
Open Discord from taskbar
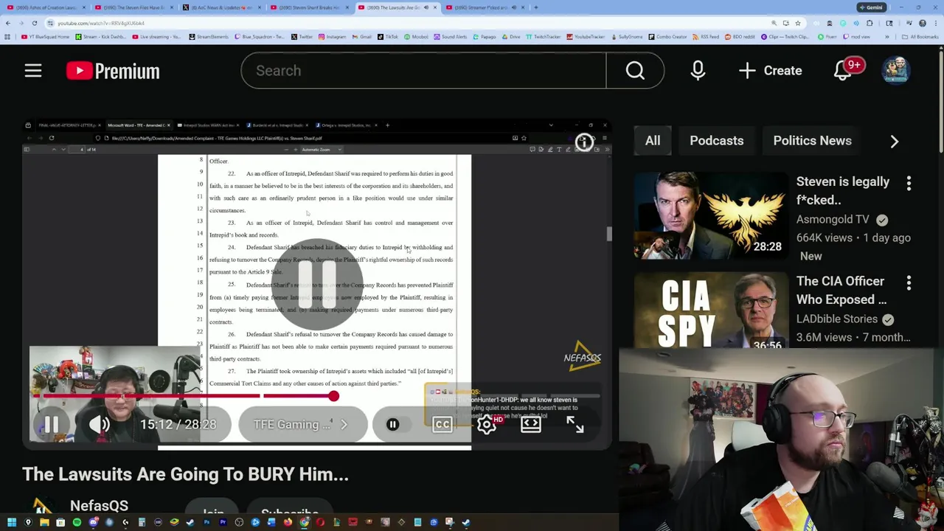(93, 522)
